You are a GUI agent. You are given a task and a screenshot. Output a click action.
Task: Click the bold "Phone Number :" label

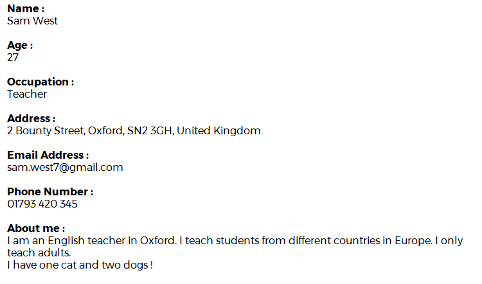click(x=50, y=192)
